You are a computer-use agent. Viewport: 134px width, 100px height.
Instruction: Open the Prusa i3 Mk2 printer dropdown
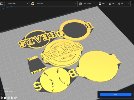tap(18, 4)
